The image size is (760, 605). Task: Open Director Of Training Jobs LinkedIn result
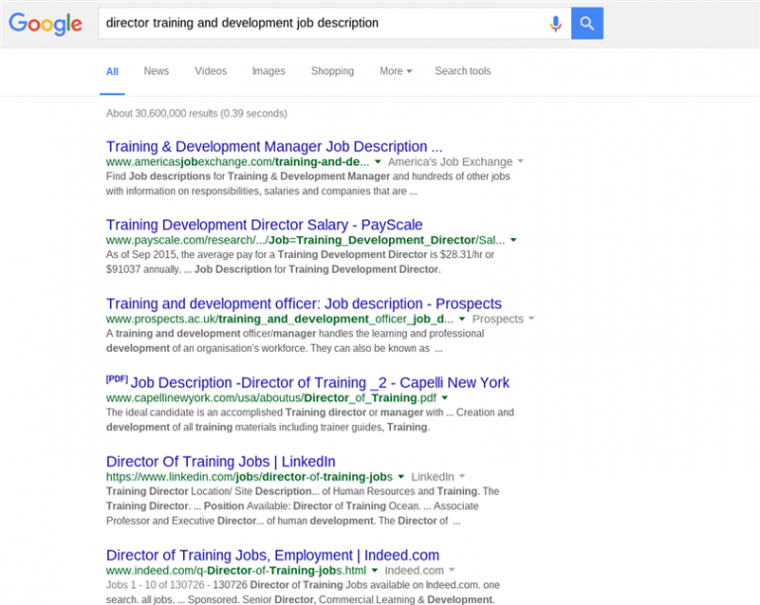221,462
